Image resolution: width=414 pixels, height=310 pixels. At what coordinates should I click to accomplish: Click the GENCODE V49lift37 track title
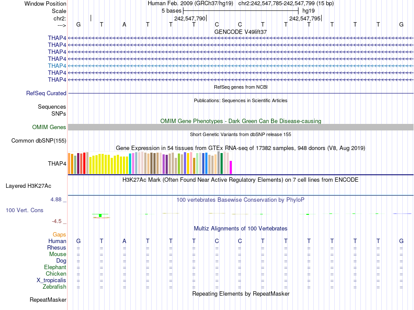(241, 32)
